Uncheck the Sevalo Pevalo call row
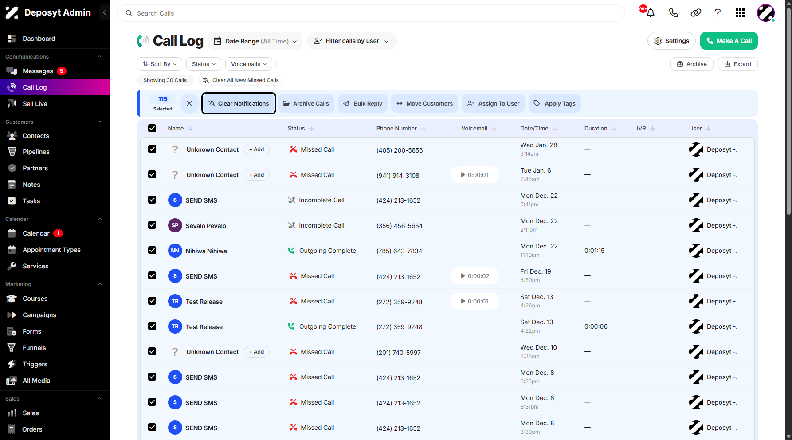Image resolution: width=792 pixels, height=440 pixels. point(152,225)
